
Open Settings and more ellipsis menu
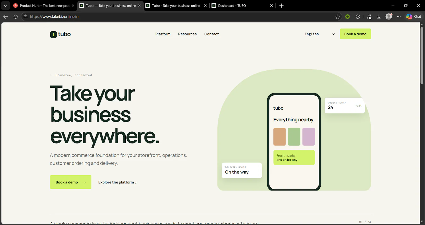click(x=399, y=17)
